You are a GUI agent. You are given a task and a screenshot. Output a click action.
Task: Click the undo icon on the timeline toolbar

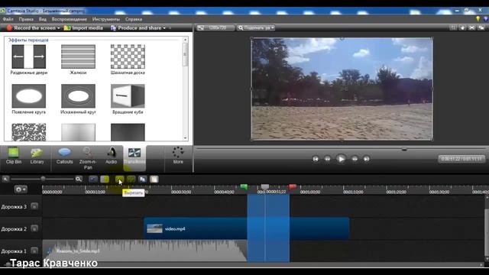coord(93,180)
